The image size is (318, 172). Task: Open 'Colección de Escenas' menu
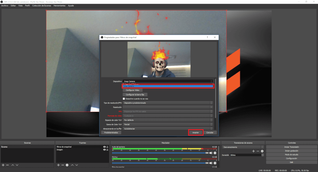point(42,6)
